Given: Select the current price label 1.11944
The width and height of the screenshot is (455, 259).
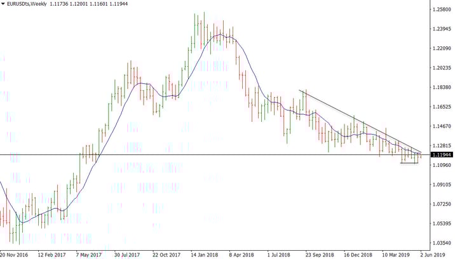Looking at the screenshot, I should click(x=442, y=155).
